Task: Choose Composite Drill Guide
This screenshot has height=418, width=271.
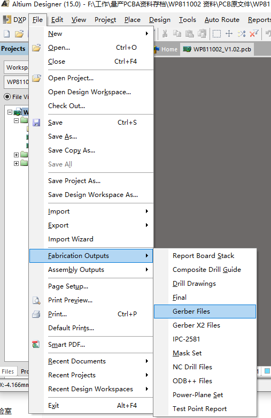Action: click(205, 270)
